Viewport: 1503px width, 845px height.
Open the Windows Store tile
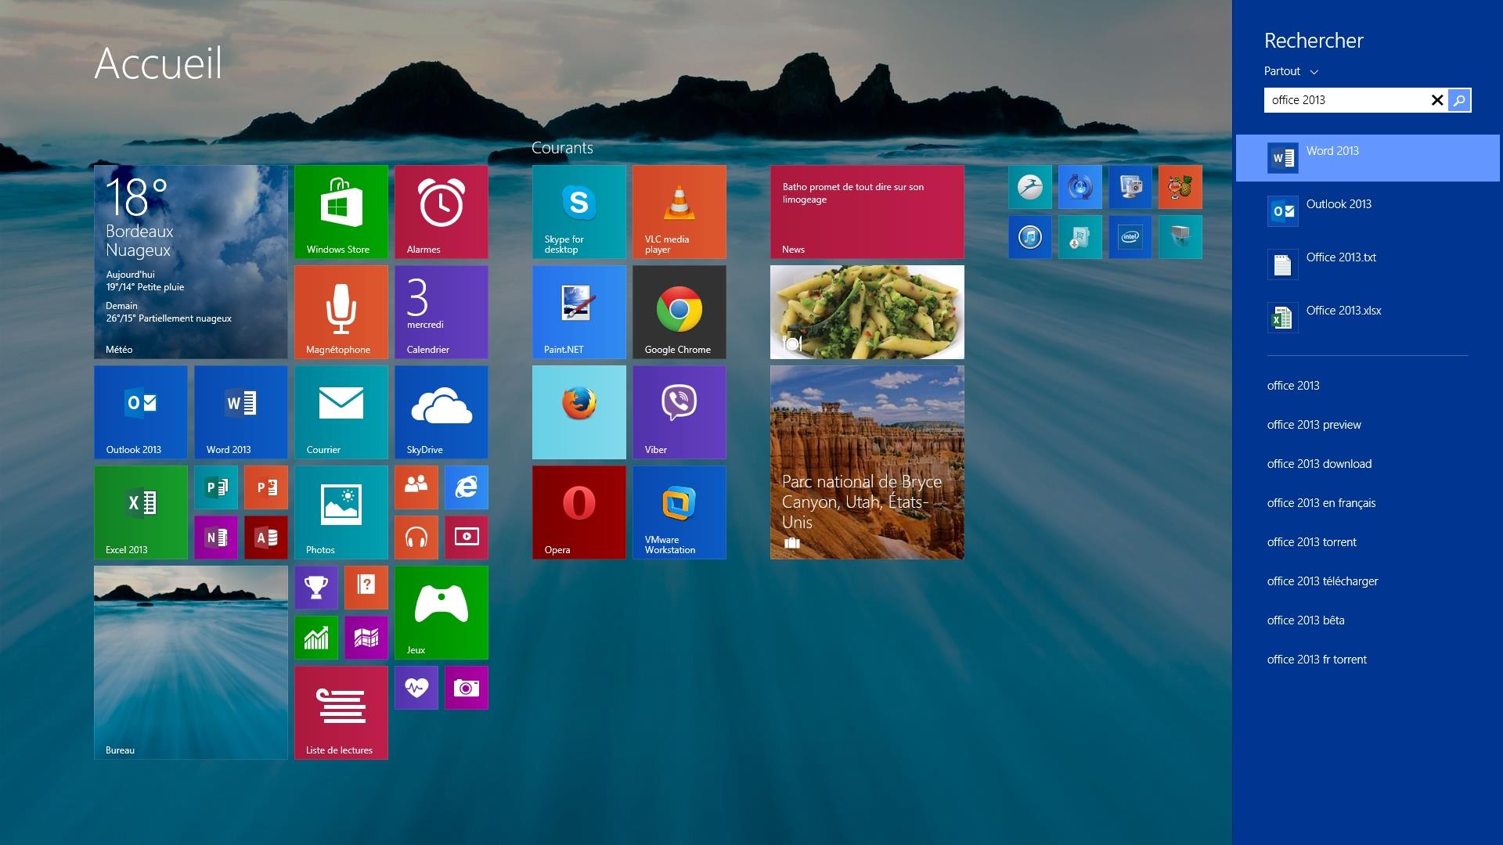click(x=341, y=212)
